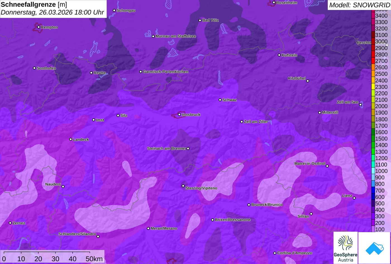Image resolution: width=391 pixels, height=264 pixels.
Task: Click the Modell: SNOWGRID label
Action: (359, 5)
